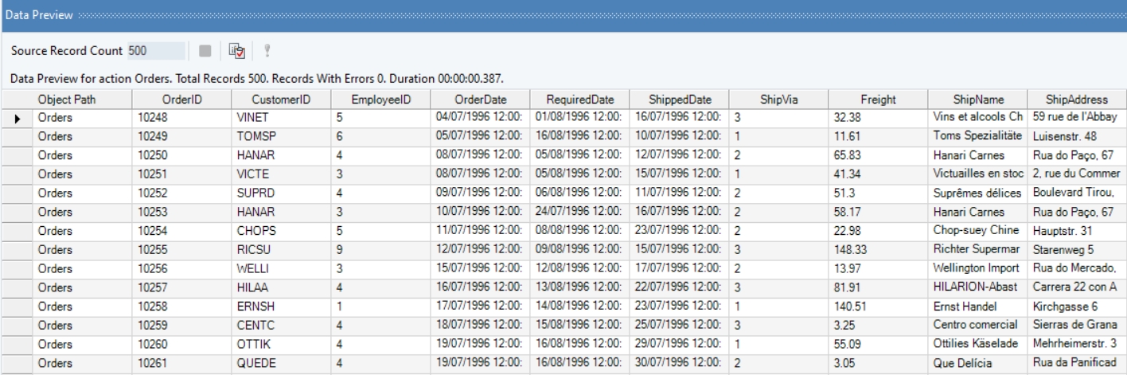This screenshot has height=375, width=1127.
Task: Click the EmployeeID column header
Action: (x=380, y=100)
